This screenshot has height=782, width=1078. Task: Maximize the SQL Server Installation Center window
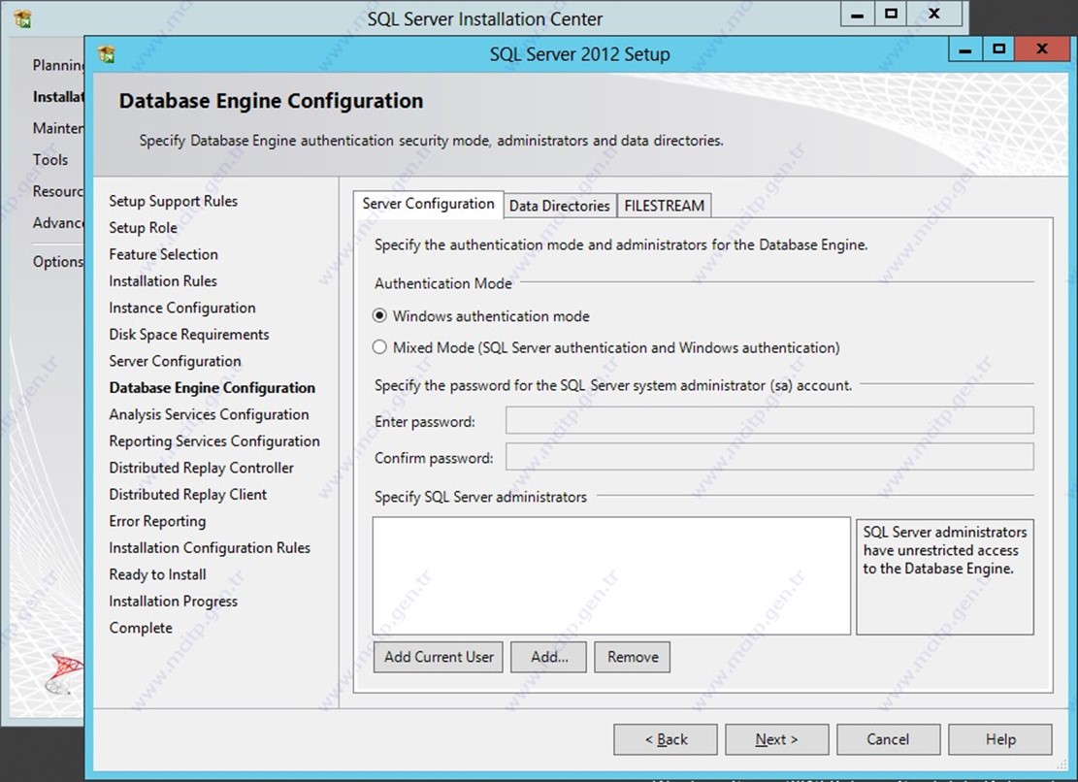[891, 15]
